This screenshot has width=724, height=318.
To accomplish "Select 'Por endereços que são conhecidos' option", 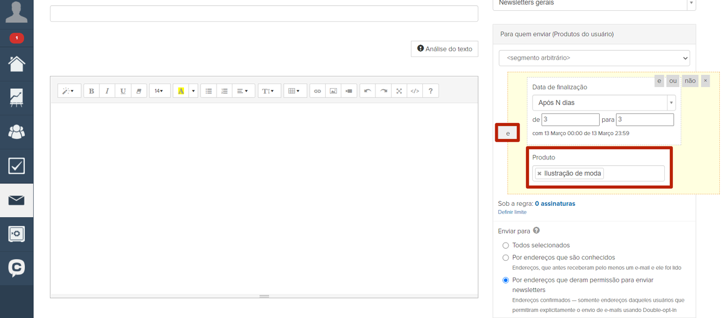I will coord(506,257).
